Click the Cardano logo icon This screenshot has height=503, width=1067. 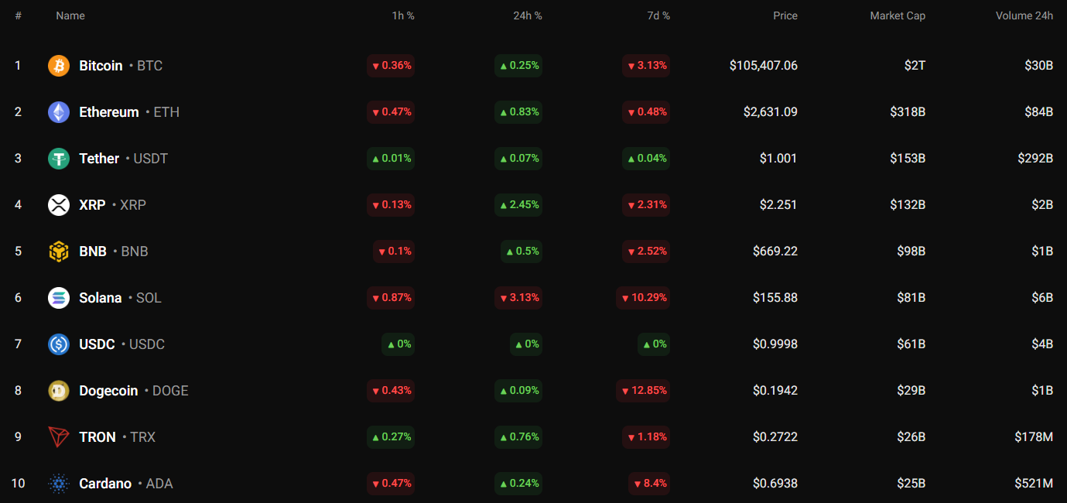pos(59,484)
